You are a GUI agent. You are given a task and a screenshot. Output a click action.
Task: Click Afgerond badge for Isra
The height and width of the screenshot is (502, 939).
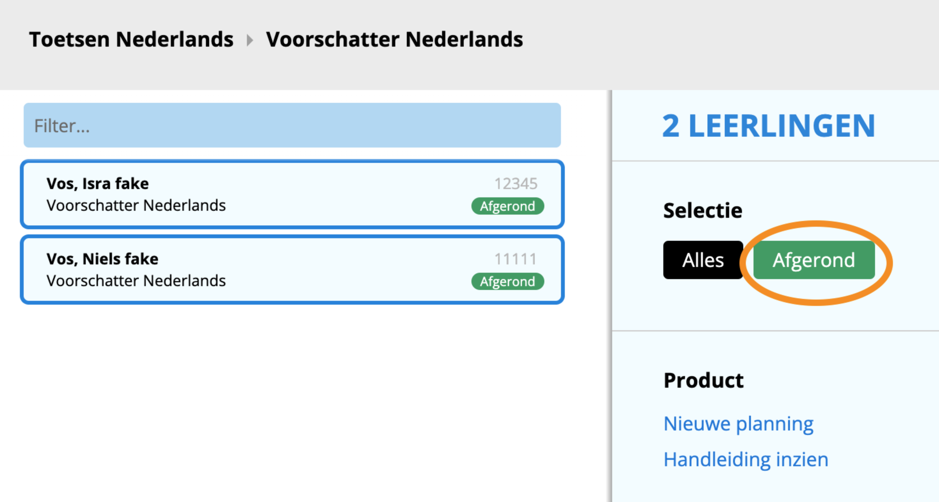point(508,206)
